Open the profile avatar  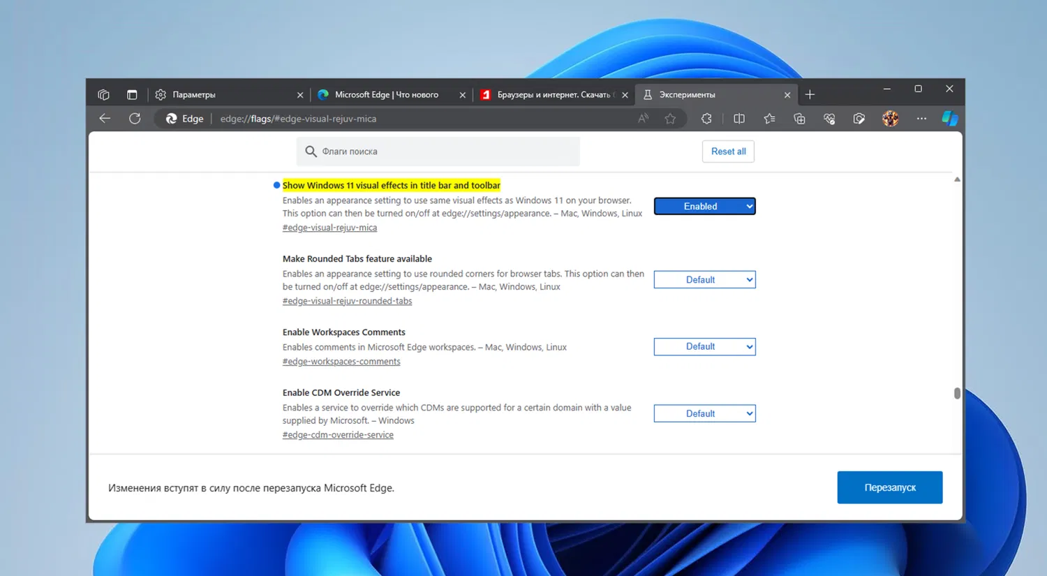point(890,119)
